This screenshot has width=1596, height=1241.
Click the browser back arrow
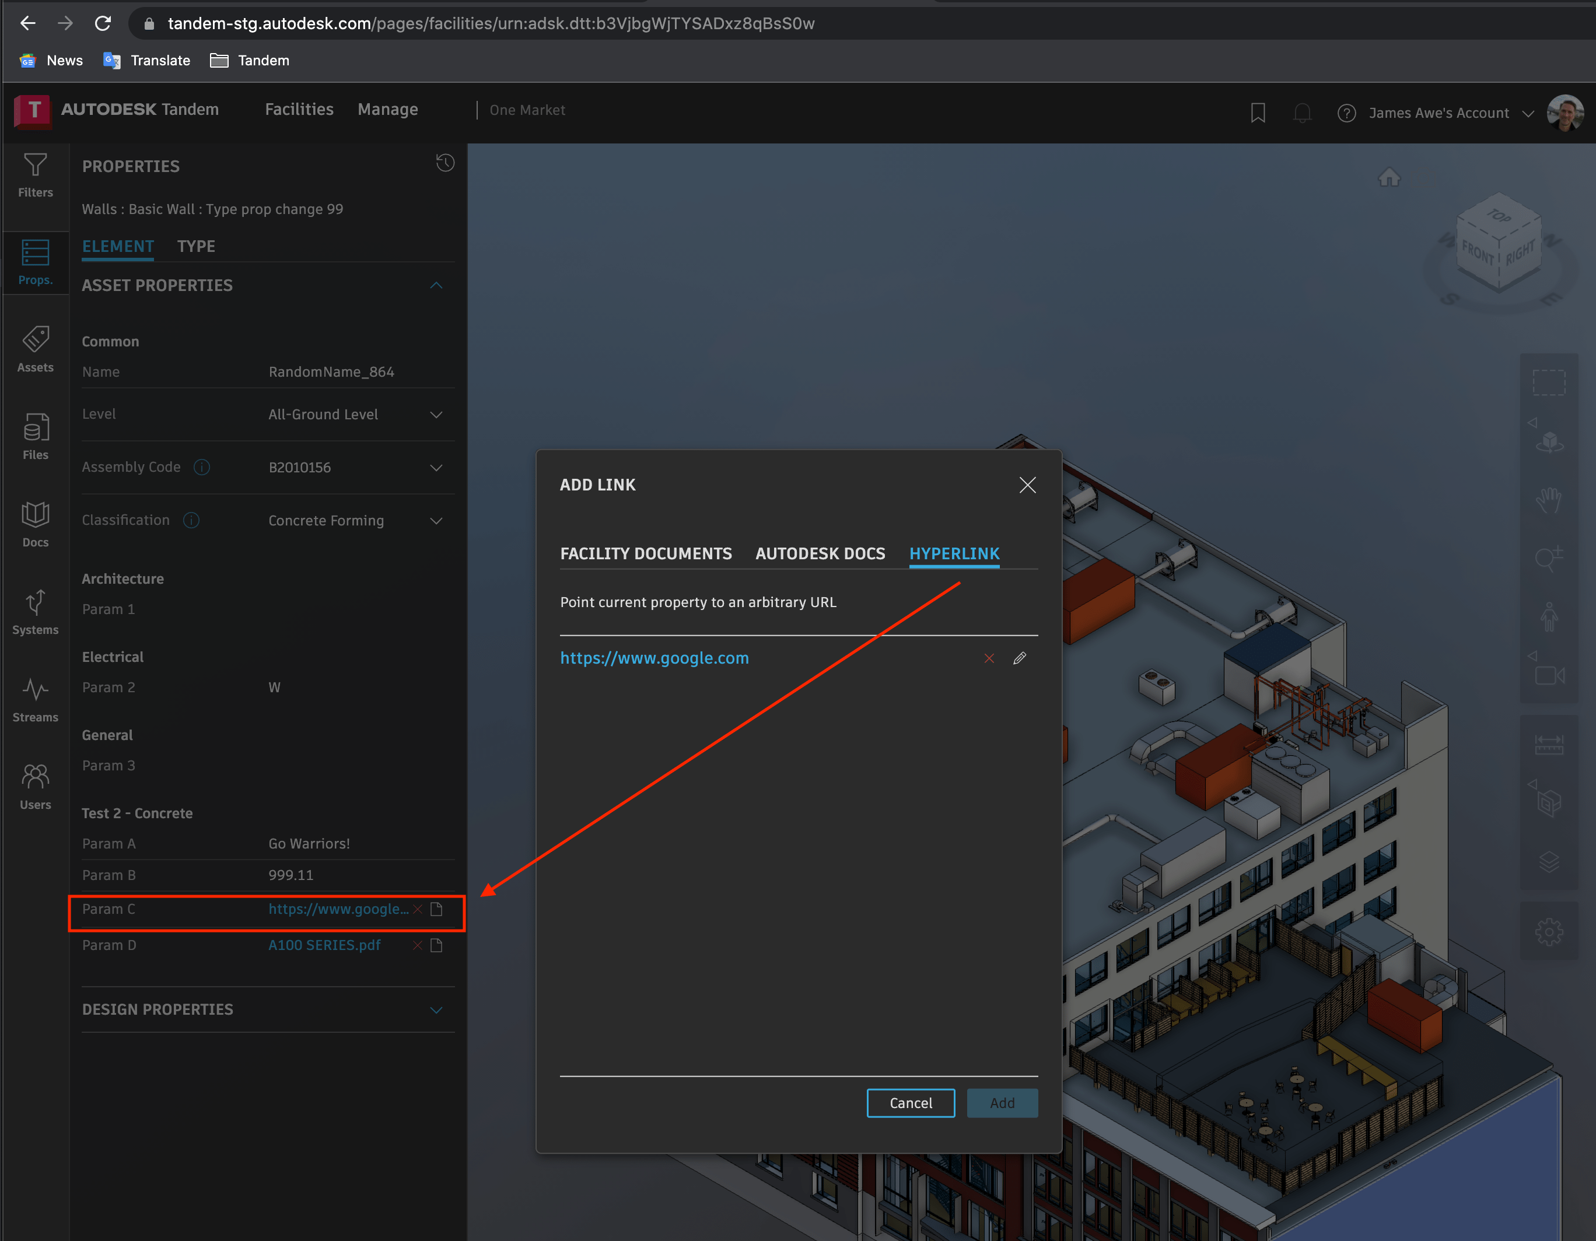tap(28, 23)
